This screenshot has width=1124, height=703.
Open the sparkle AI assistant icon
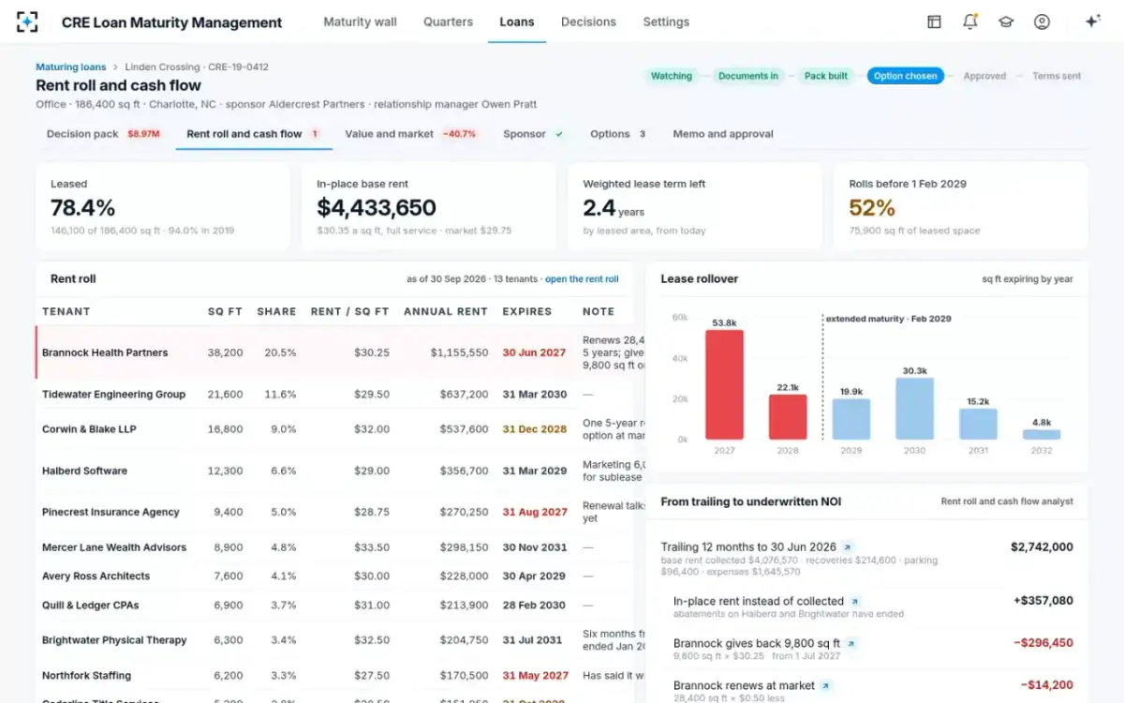(x=1092, y=22)
